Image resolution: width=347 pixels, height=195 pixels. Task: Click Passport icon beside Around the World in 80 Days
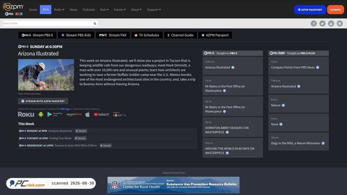[x=227, y=153]
